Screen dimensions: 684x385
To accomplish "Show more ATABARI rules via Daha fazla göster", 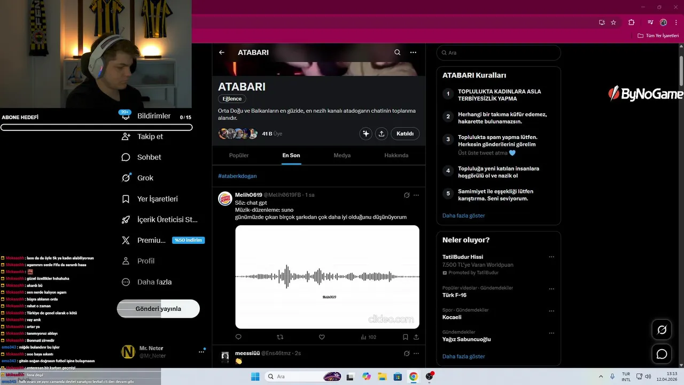I will (464, 215).
